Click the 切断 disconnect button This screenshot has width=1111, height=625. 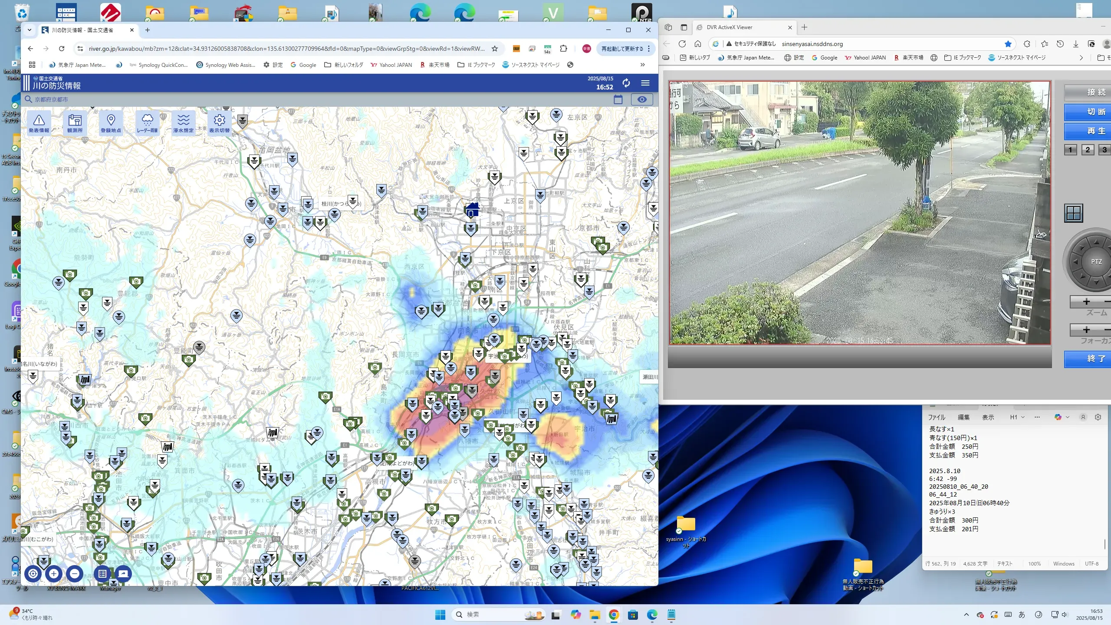tap(1095, 112)
